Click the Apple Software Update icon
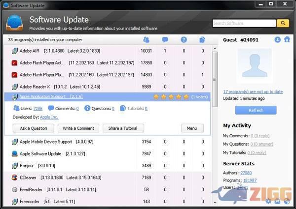Screen dimensions: 296x209 pos(14,154)
